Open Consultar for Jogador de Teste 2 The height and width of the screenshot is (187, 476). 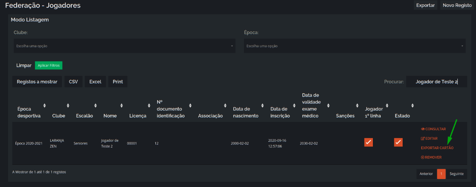[433, 129]
